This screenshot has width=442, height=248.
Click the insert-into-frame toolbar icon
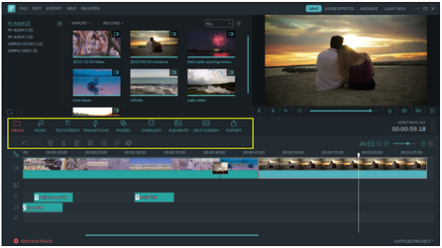coord(104,143)
